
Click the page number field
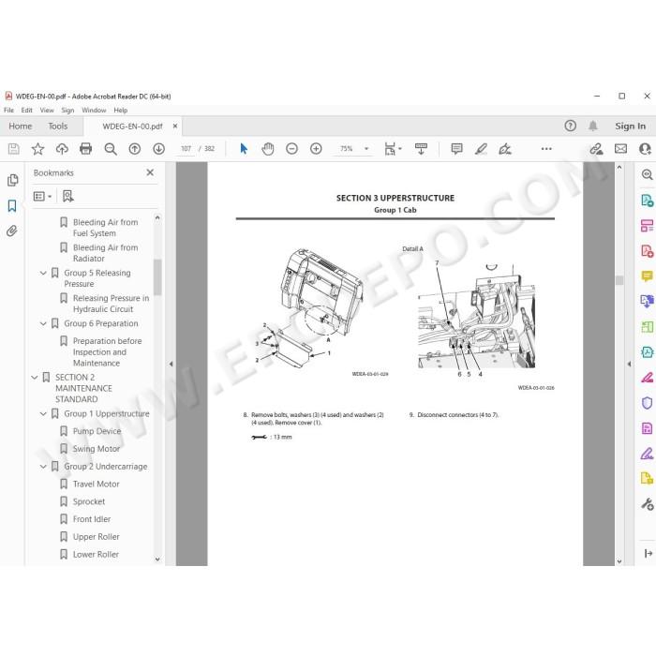pos(186,148)
